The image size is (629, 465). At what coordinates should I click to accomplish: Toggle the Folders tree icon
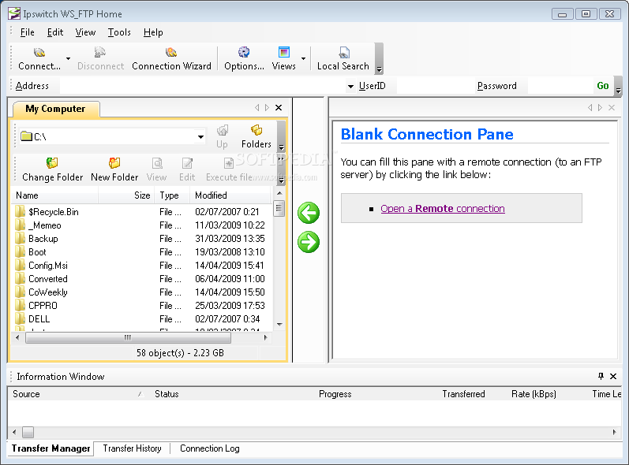click(x=256, y=131)
